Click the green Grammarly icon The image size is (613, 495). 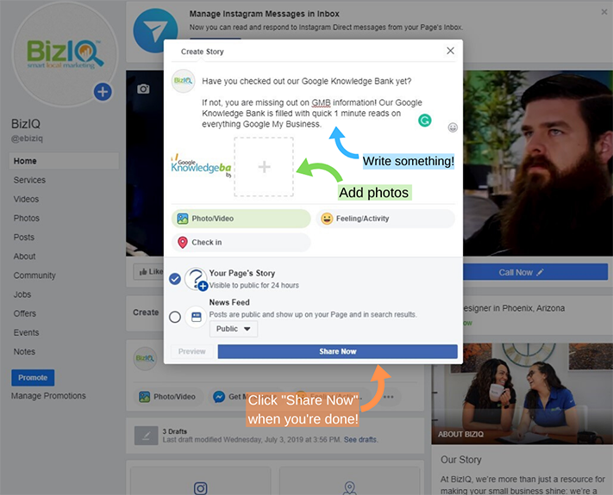point(424,121)
